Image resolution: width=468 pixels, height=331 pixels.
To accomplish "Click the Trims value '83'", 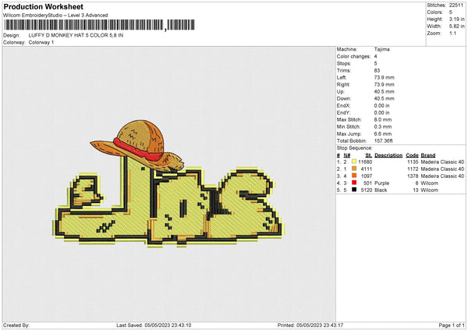I will click(377, 70).
